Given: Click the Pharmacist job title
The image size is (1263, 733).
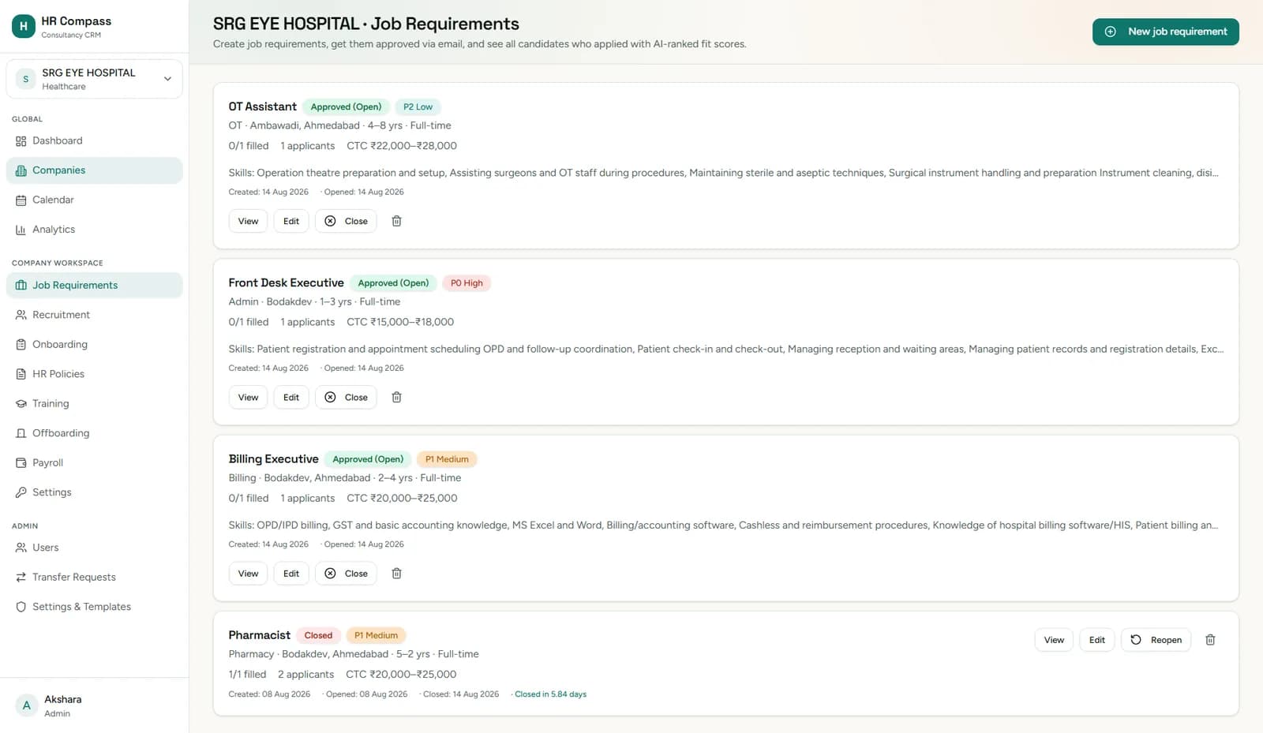Looking at the screenshot, I should pos(260,635).
